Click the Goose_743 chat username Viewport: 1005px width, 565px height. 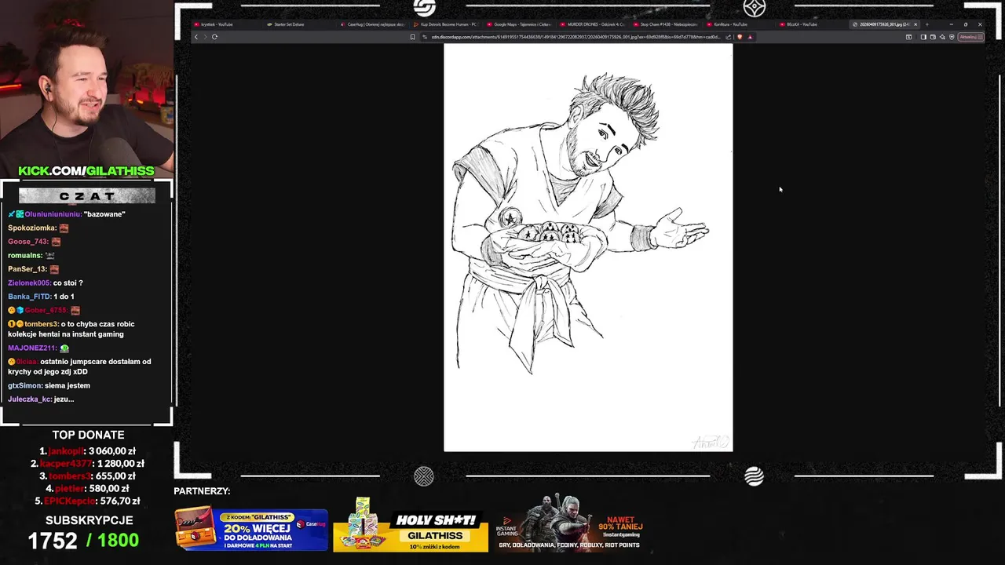28,242
